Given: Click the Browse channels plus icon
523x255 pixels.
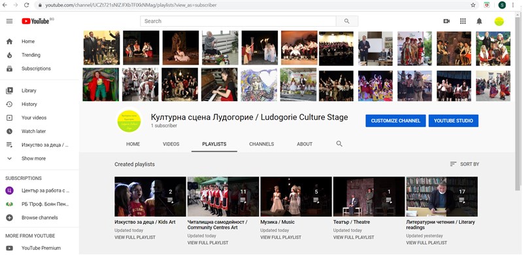Looking at the screenshot, I should [9, 217].
